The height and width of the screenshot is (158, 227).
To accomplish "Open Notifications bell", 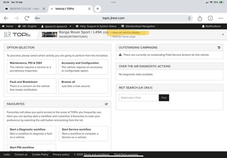I will [x=211, y=26].
